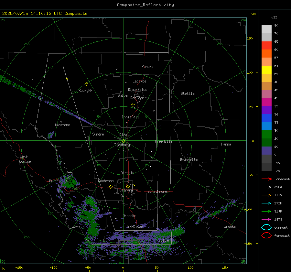Click the Brooks city label
This screenshot has height=272, width=291.
point(230,226)
